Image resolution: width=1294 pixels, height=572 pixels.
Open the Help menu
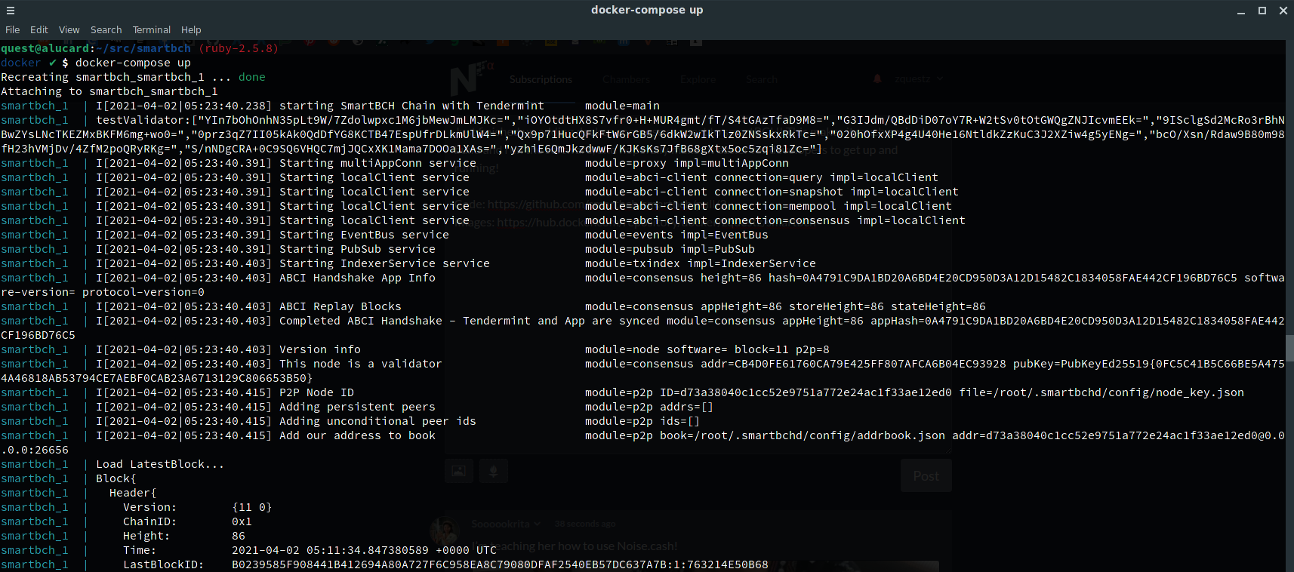tap(191, 30)
